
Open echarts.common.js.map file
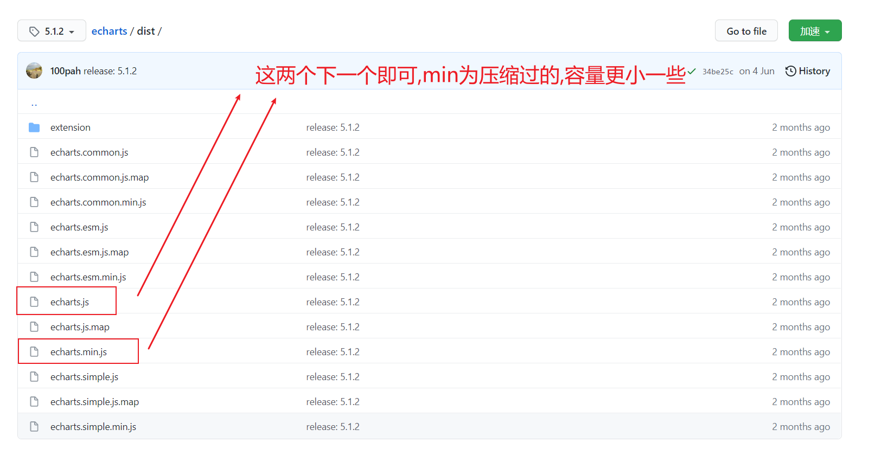point(99,177)
